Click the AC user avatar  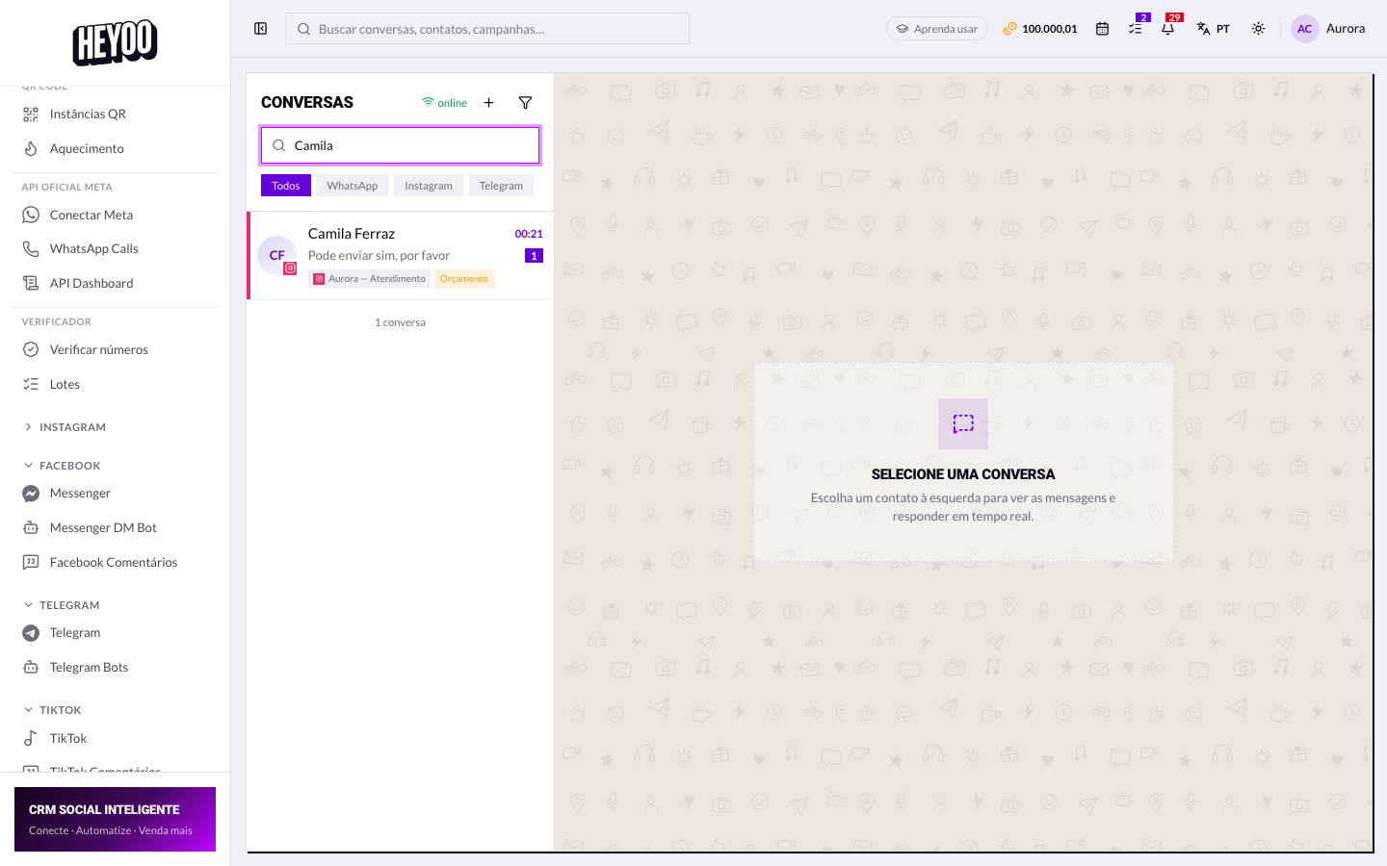click(1304, 29)
